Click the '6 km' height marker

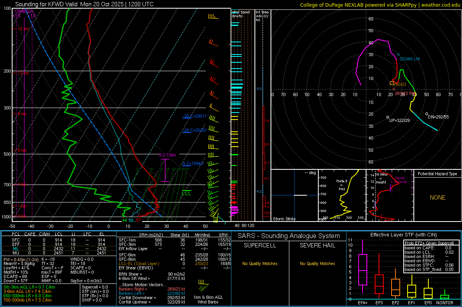(x=22, y=150)
